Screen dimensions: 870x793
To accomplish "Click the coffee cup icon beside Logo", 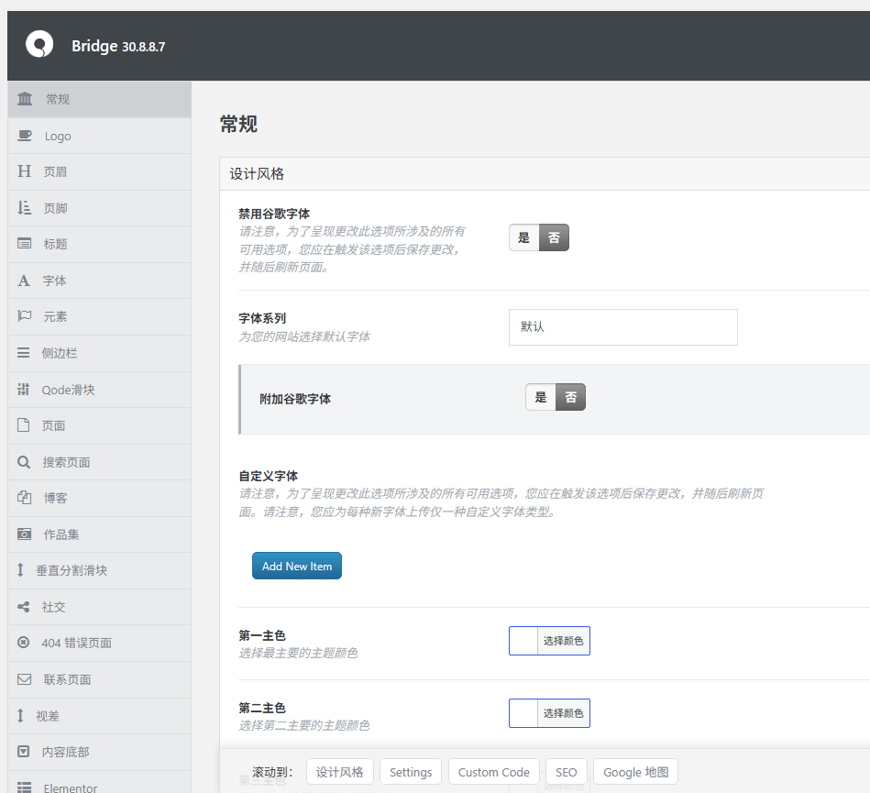I will pos(25,136).
